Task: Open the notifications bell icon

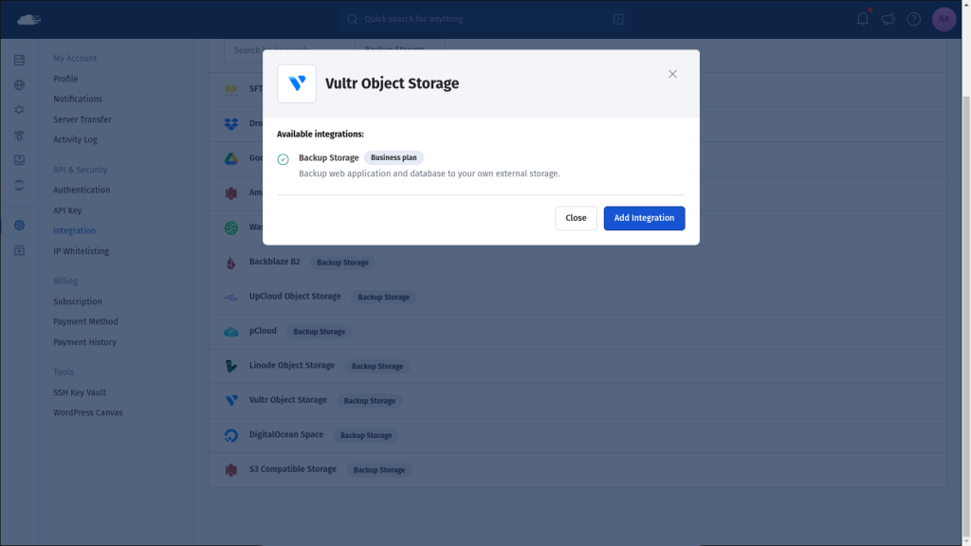Action: coord(863,19)
